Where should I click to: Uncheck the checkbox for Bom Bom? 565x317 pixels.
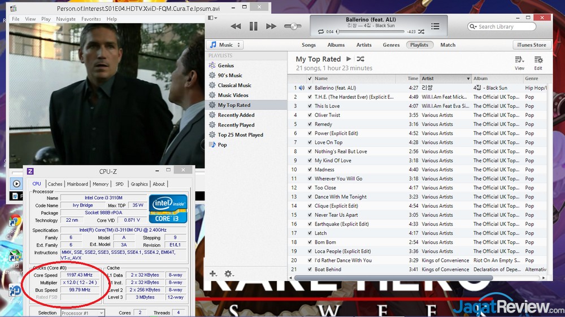click(x=310, y=243)
